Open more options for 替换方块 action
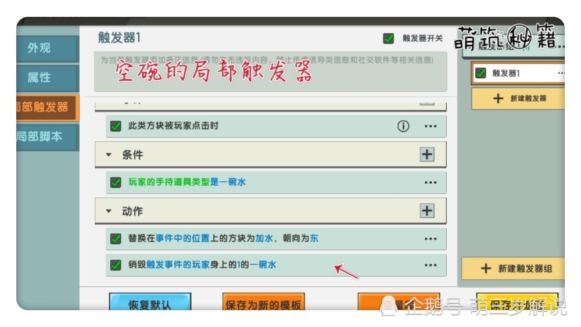 [431, 239]
